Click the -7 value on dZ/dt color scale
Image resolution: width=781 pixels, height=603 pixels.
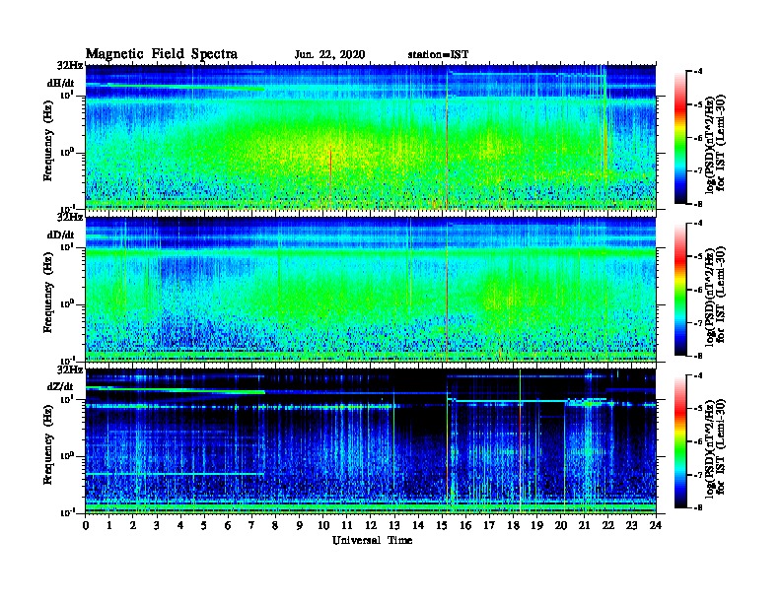698,475
